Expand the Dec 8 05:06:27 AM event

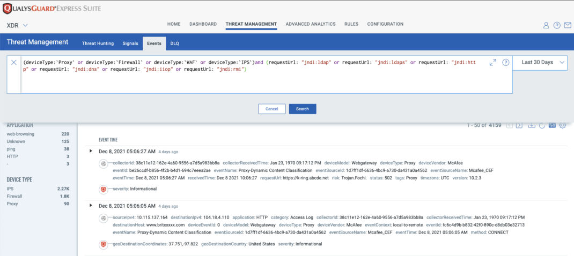(x=91, y=151)
